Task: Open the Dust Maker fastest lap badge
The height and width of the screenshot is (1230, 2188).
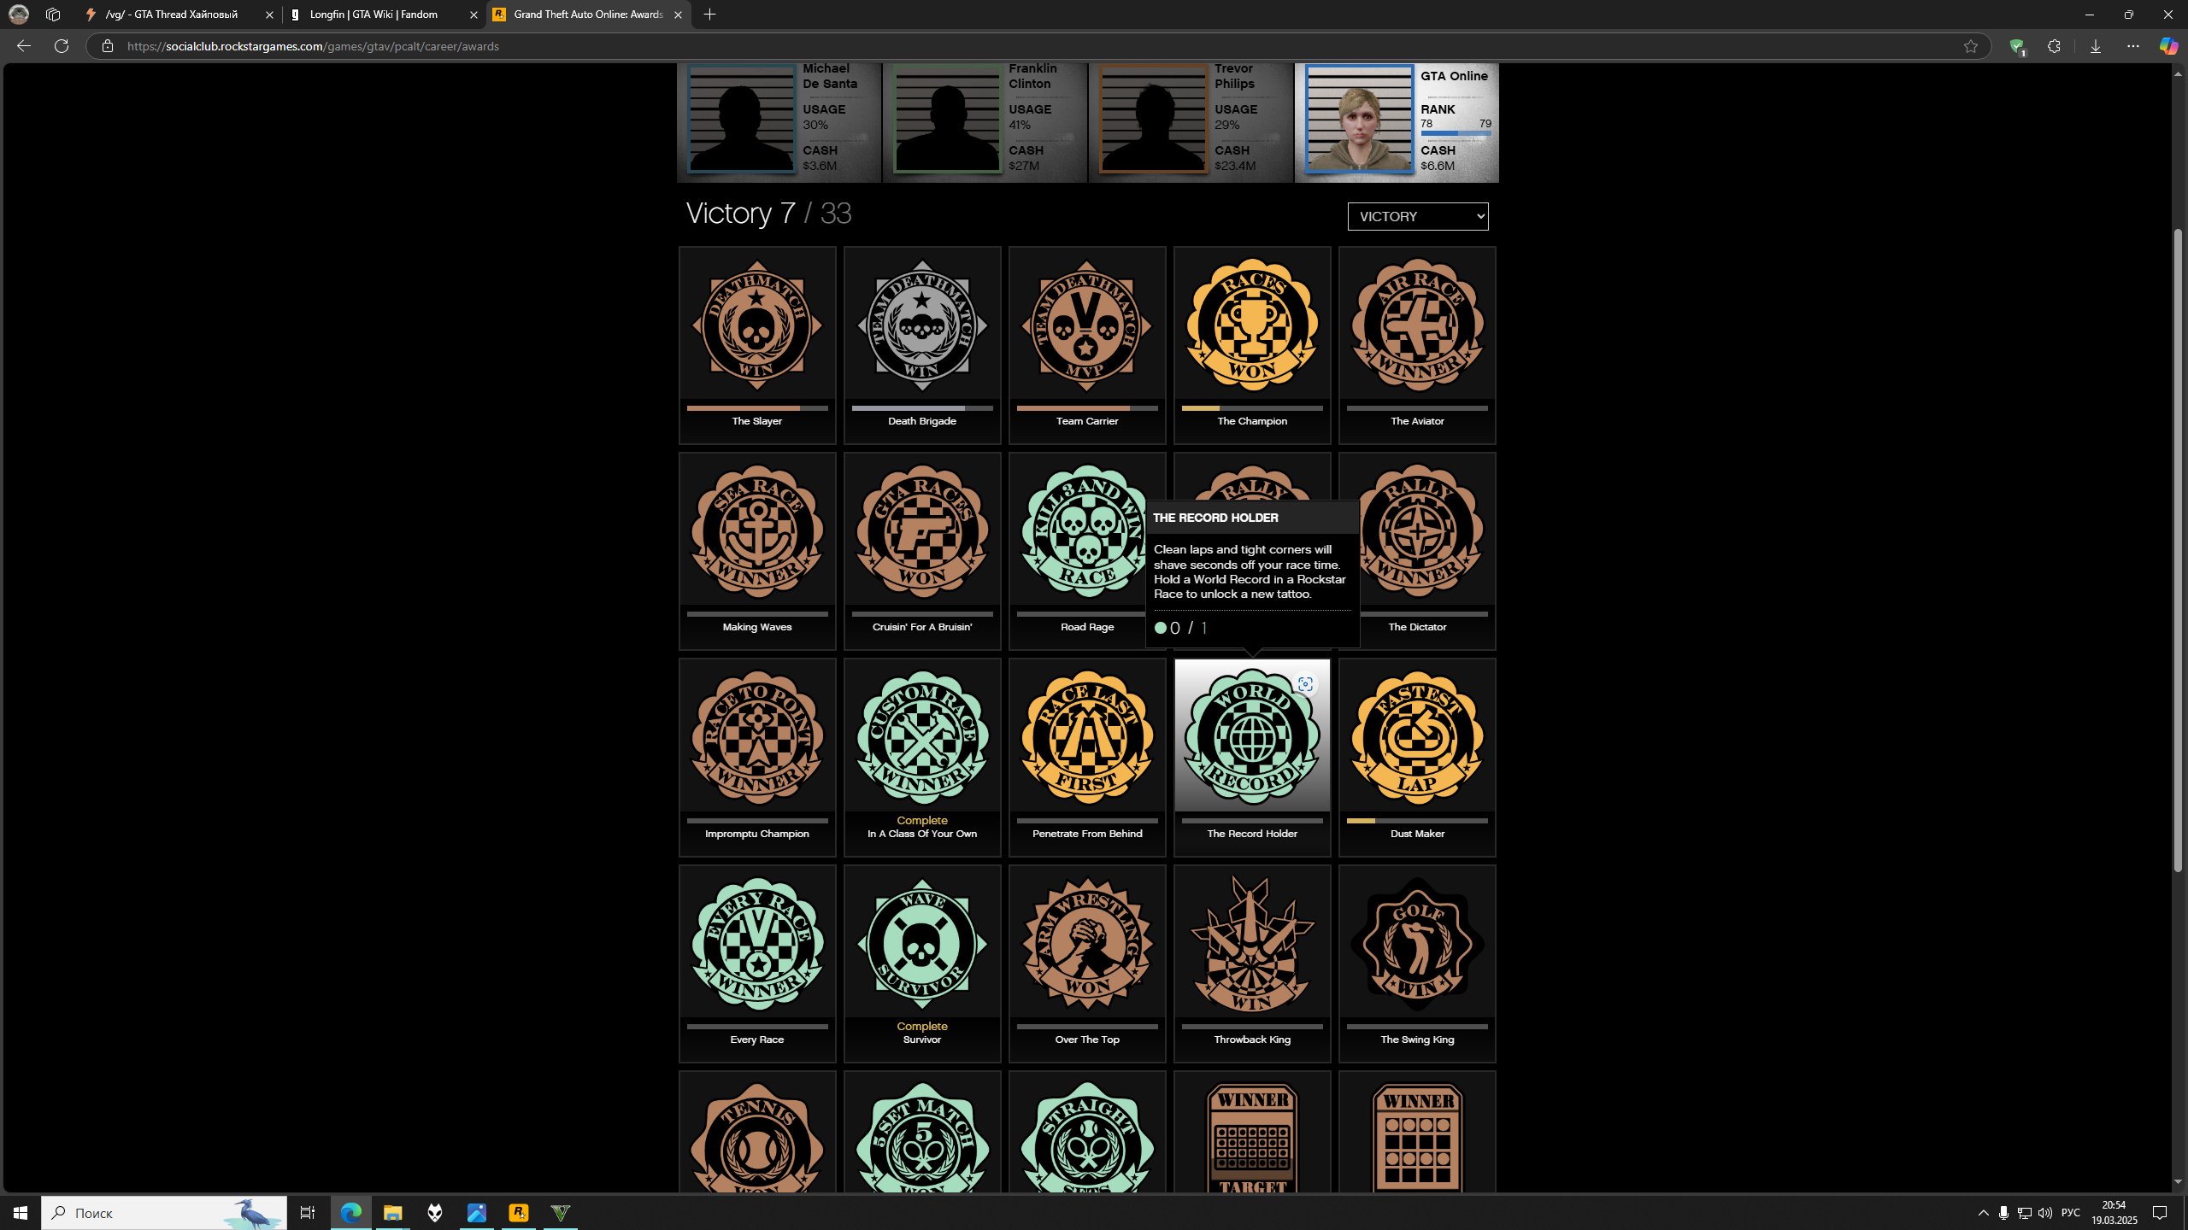Action: [1417, 738]
